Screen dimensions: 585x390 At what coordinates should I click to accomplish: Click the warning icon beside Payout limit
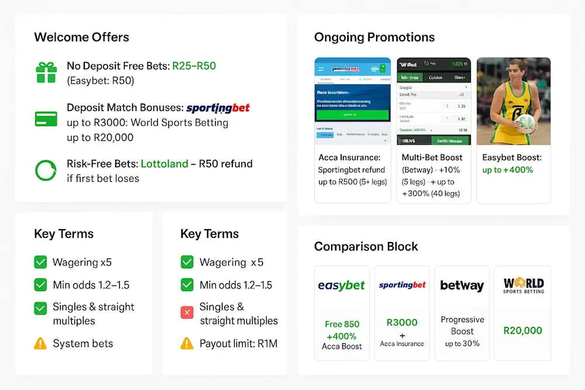(187, 344)
